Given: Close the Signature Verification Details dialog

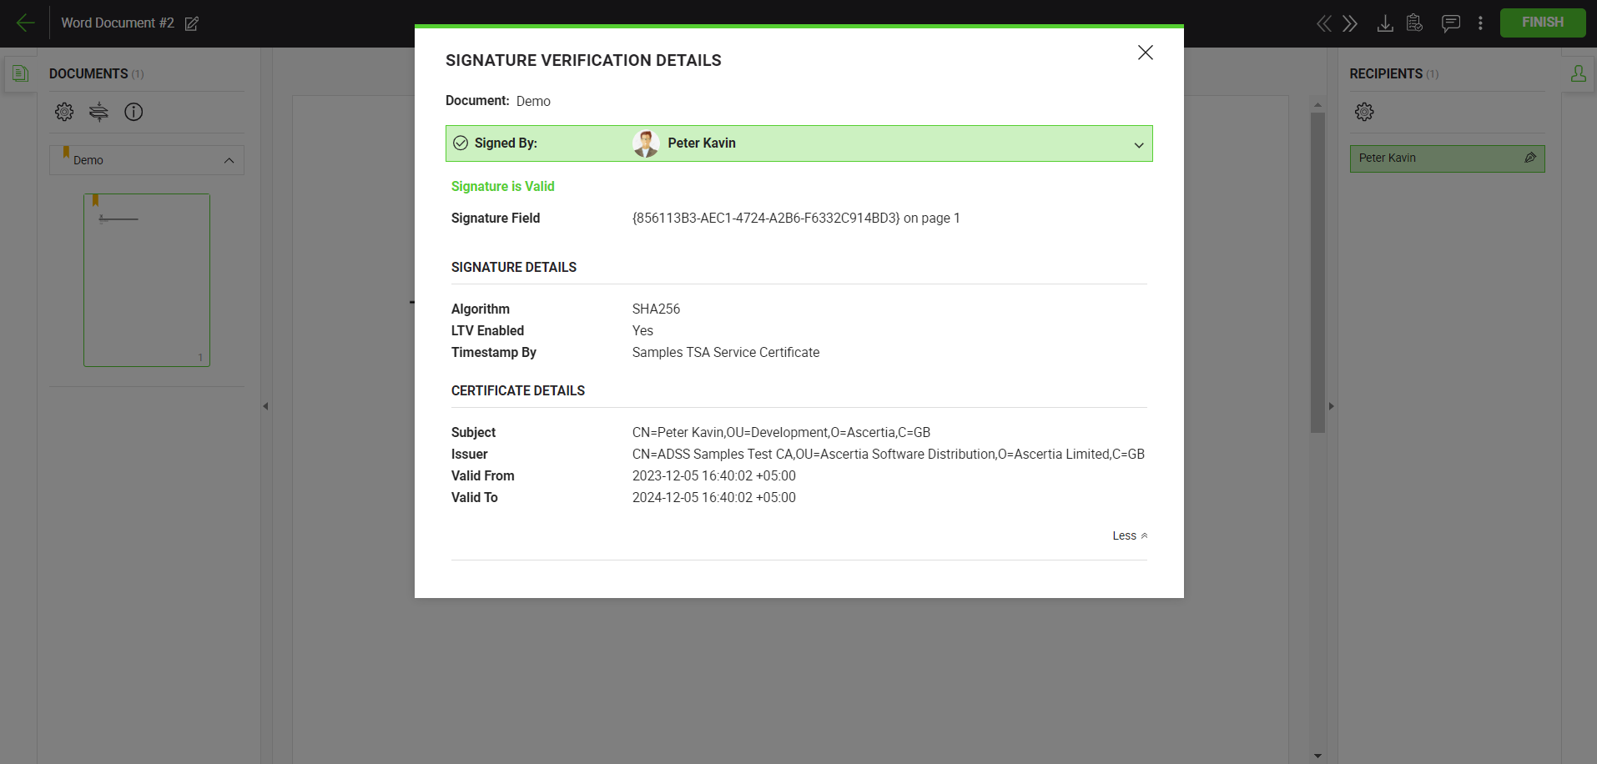Looking at the screenshot, I should click(x=1145, y=53).
